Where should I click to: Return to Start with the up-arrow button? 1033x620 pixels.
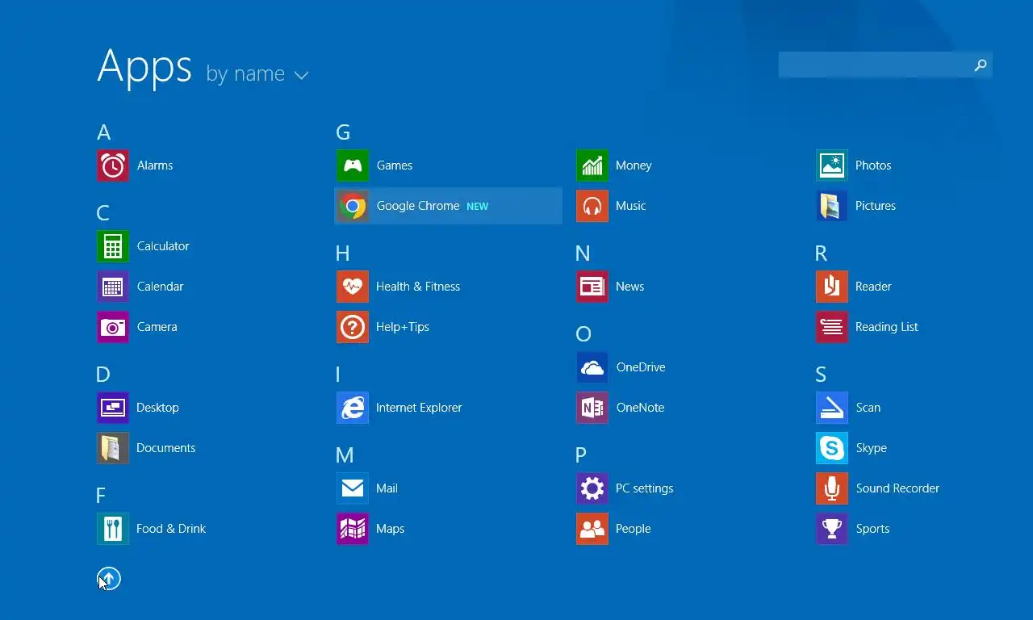point(109,578)
